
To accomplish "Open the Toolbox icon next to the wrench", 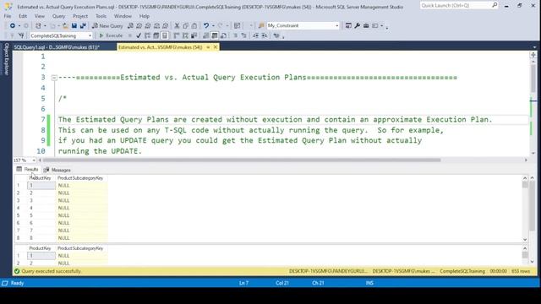I will (x=366, y=26).
